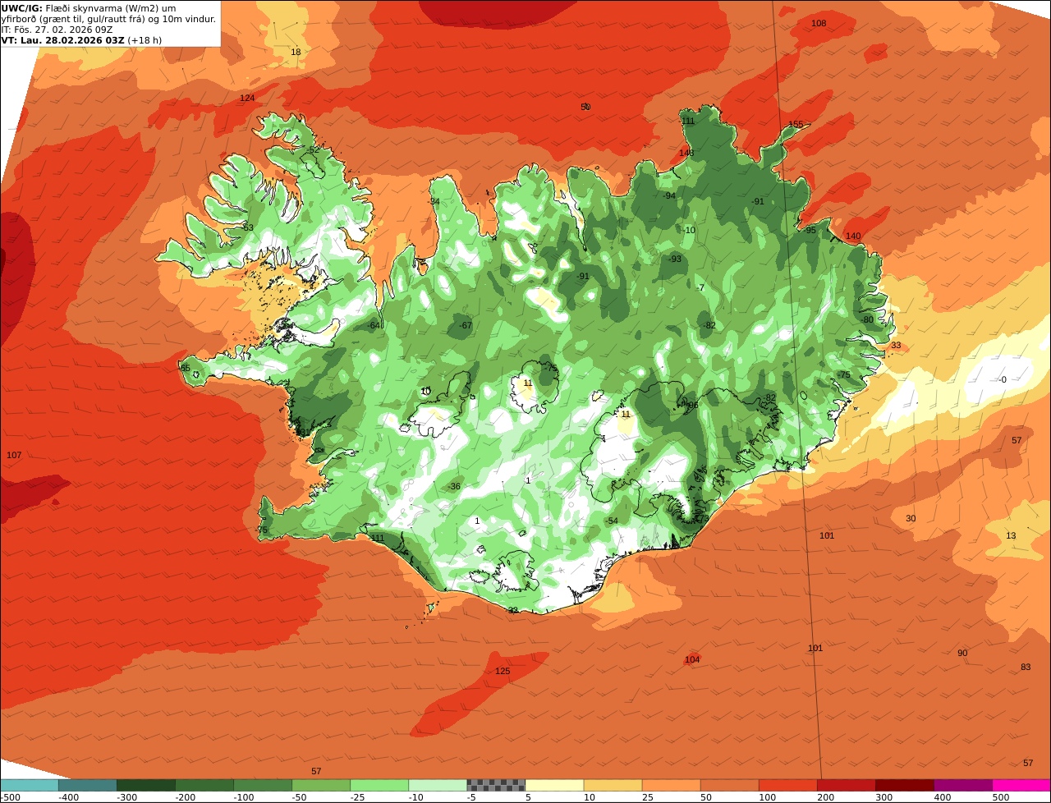Click the map value '-54' over southern Iceland
1051x803 pixels.
click(612, 521)
